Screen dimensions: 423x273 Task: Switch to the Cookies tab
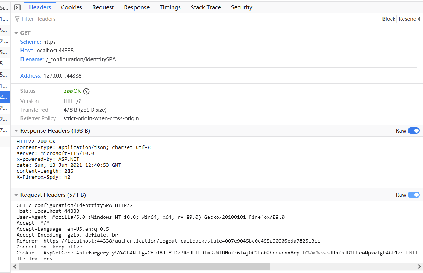tap(71, 7)
